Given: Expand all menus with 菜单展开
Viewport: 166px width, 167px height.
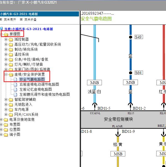Looking at the screenshot, I should 10,19.
